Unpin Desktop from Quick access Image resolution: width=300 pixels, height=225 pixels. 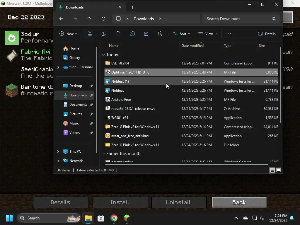point(91,86)
